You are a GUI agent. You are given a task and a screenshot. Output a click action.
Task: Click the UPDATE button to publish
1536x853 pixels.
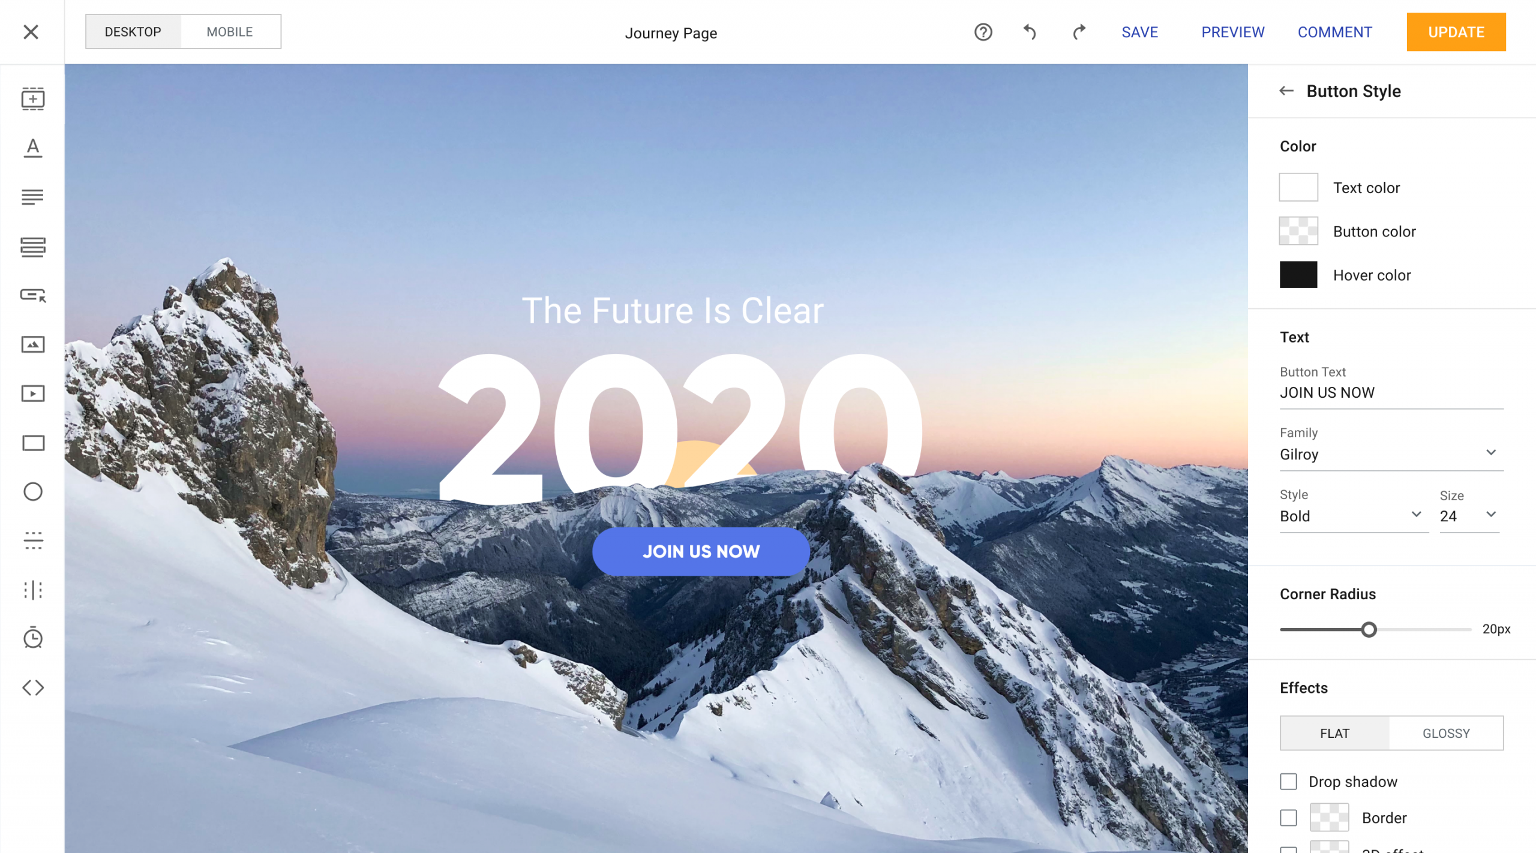(1455, 32)
